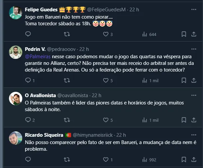Open O Avallonista's profile picture

pyautogui.click(x=15, y=99)
